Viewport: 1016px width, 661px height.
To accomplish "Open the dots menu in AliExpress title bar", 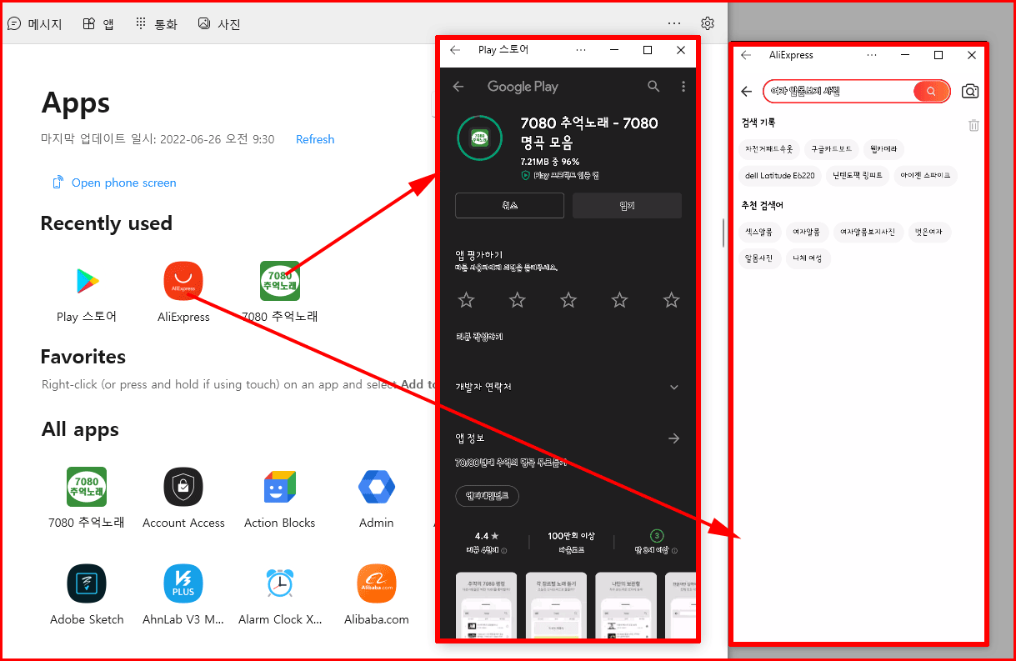I will (872, 55).
